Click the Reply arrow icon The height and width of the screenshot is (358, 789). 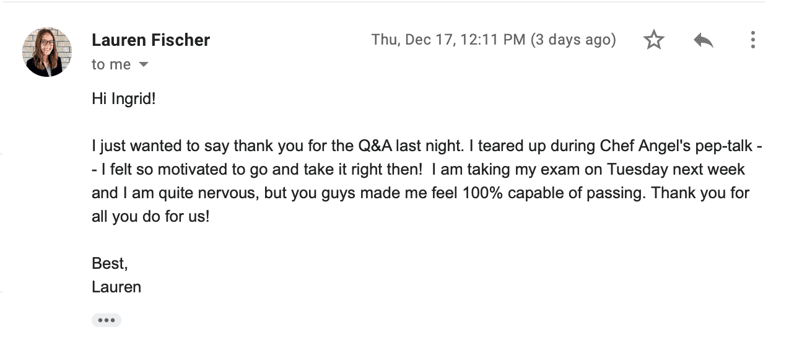704,41
